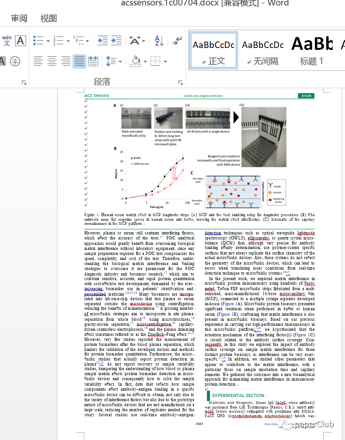This screenshot has width=345, height=440.
Task: Apply distributed alignment
Action: (x=93, y=61)
